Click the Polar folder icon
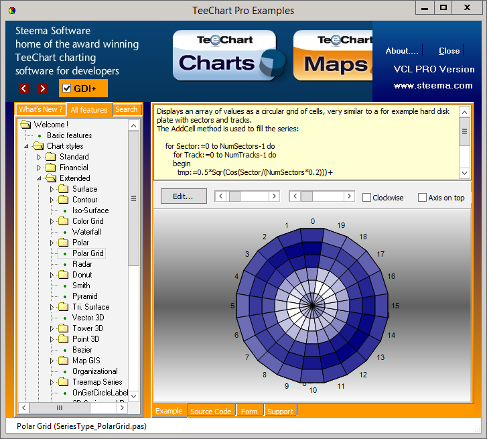Viewport: 487px width, 439px height. (x=64, y=243)
